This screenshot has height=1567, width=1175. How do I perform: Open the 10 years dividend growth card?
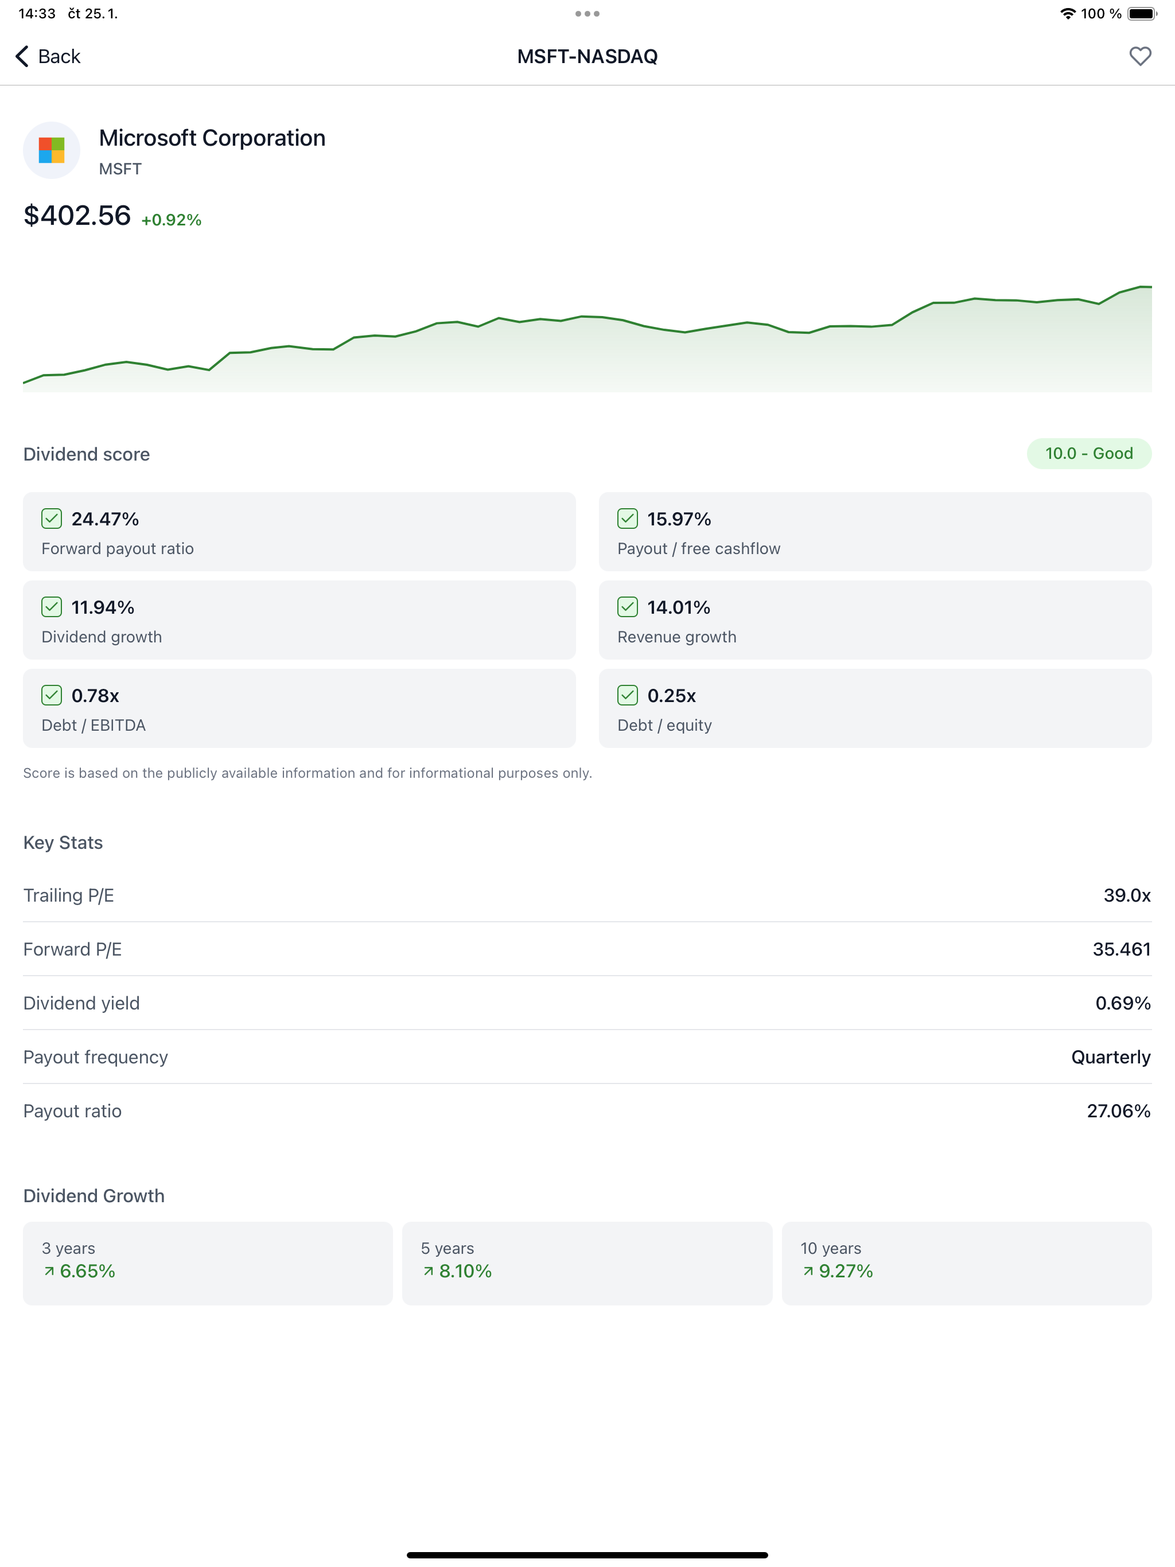(967, 1263)
